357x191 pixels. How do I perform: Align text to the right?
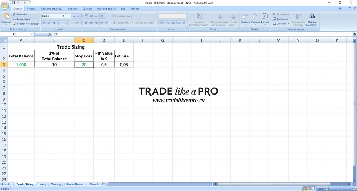(x=96, y=23)
